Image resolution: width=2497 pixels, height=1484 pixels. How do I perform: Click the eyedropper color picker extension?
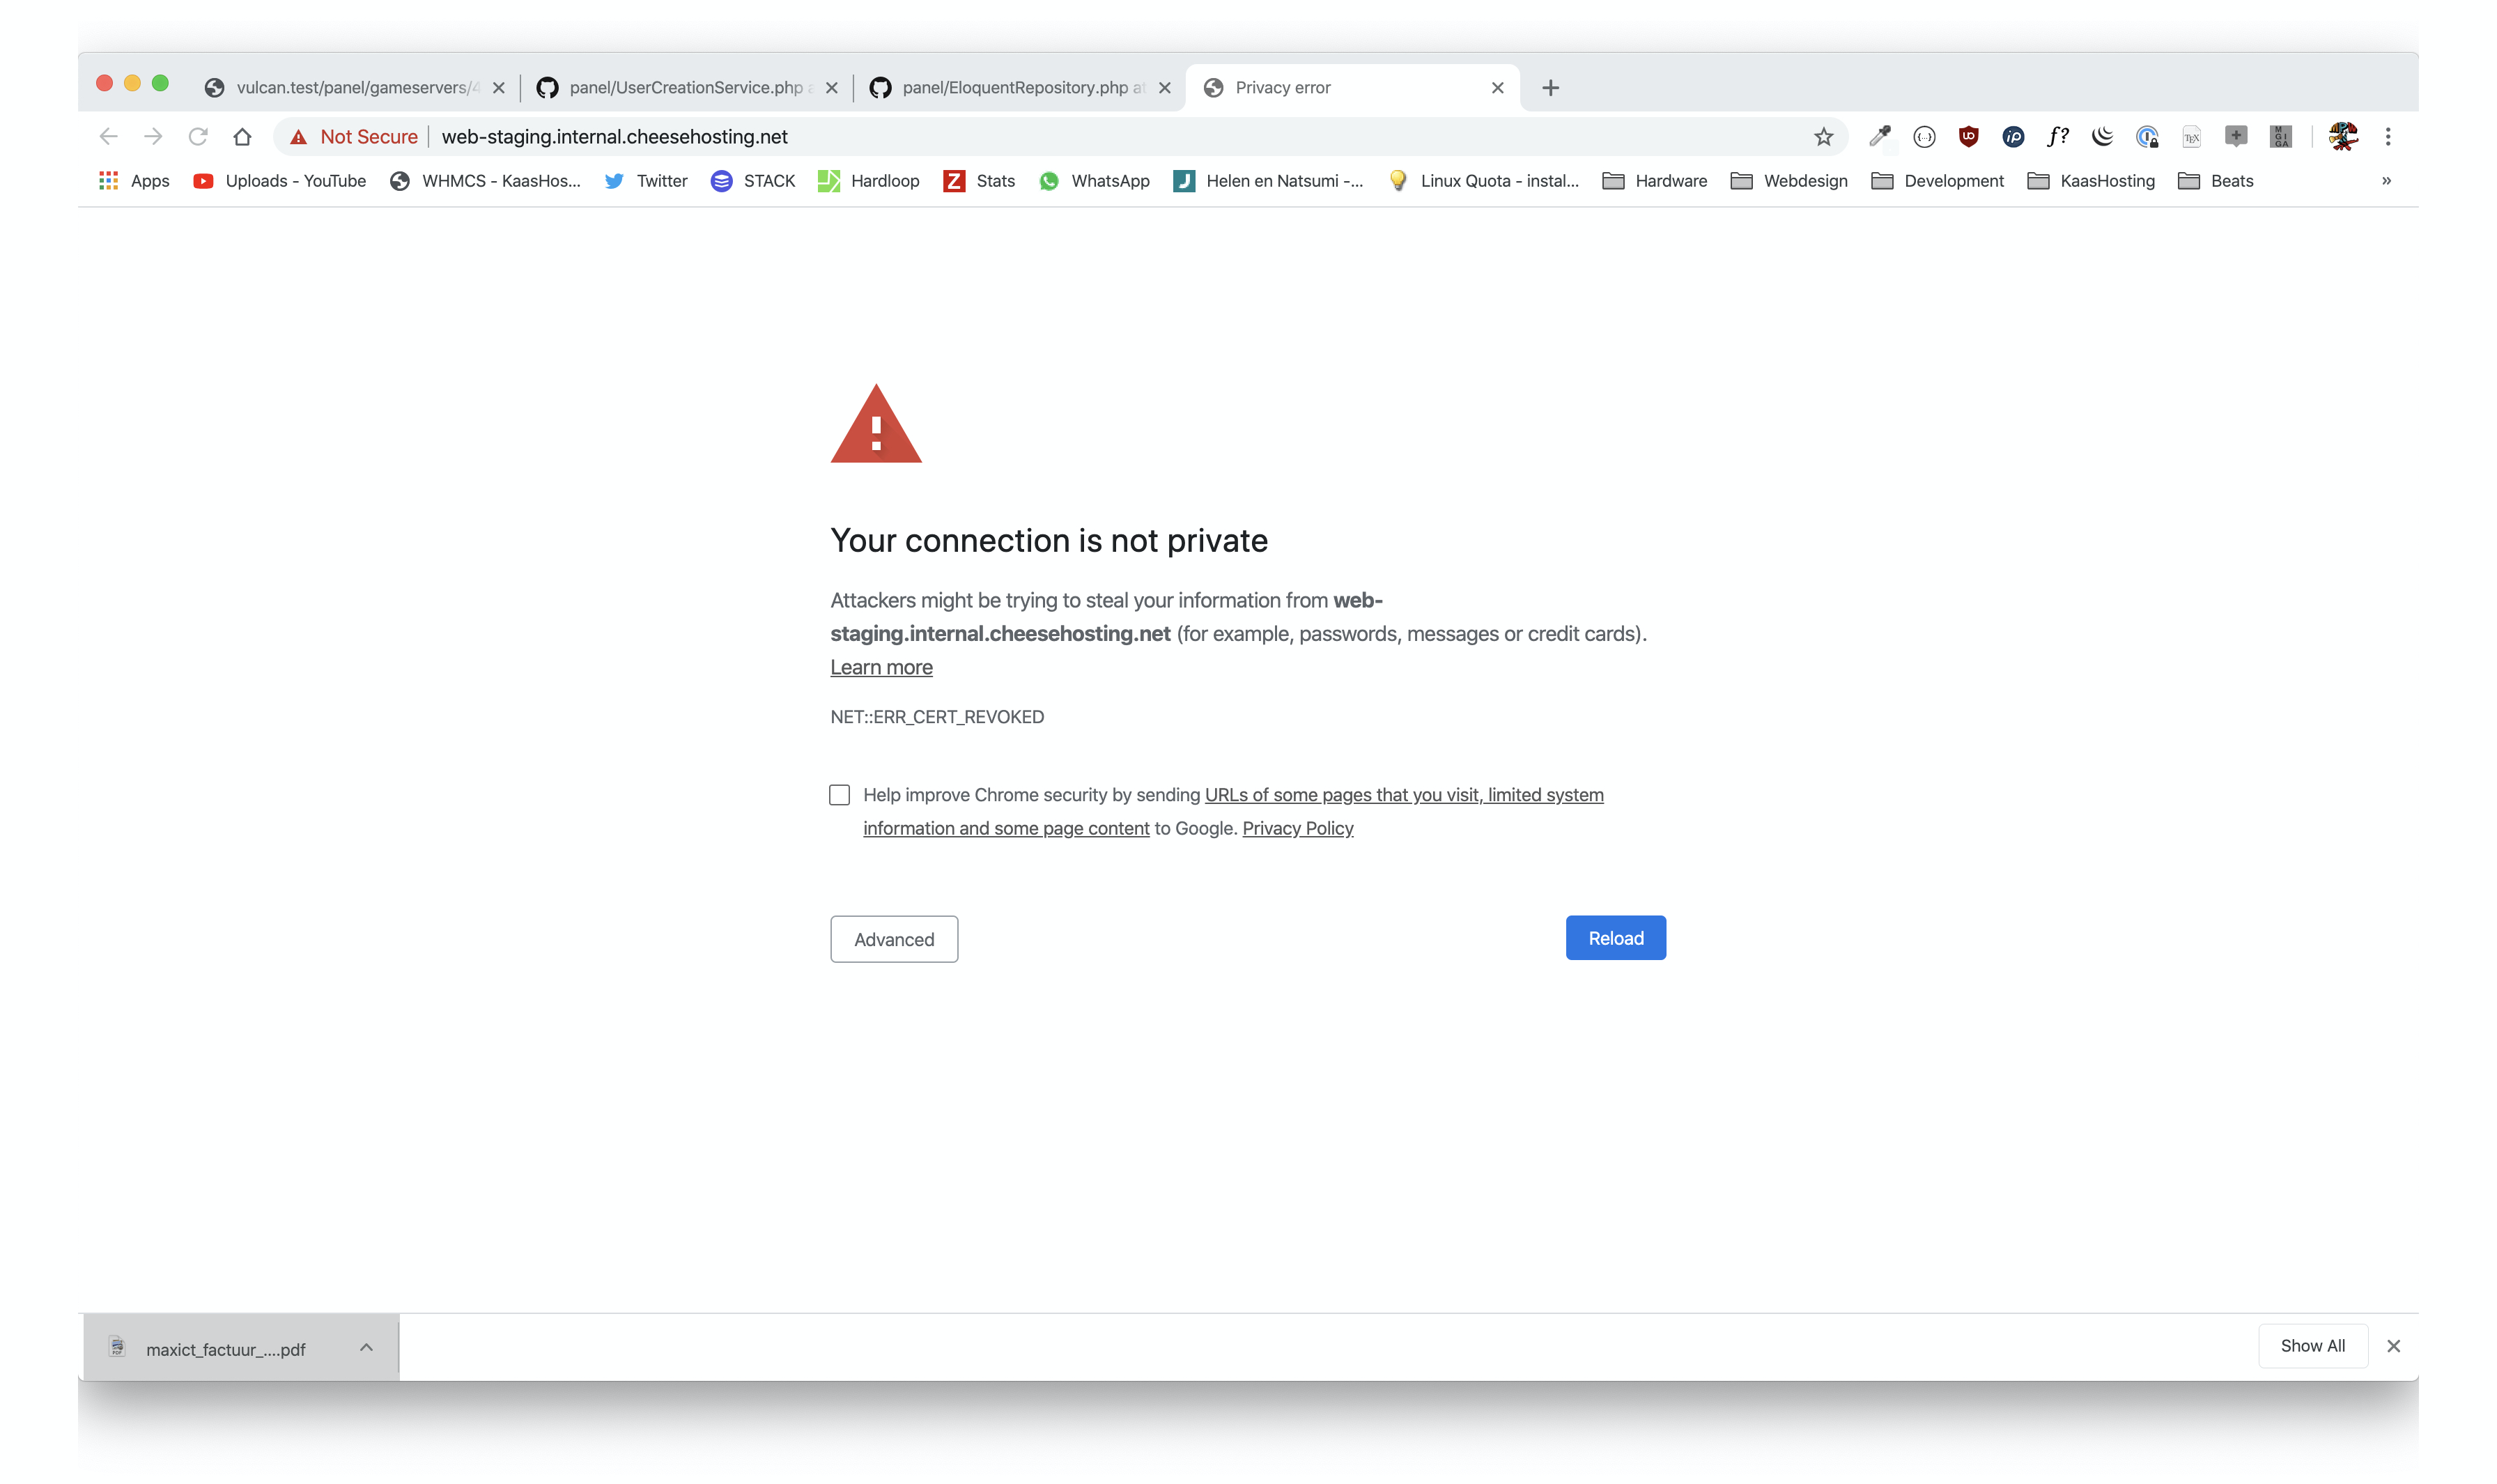[x=1879, y=137]
